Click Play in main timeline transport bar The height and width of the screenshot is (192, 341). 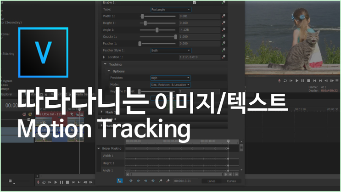[56, 182]
